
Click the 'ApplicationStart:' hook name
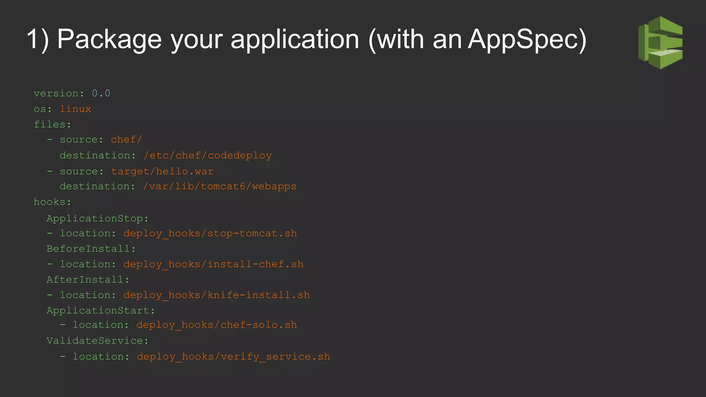click(101, 311)
